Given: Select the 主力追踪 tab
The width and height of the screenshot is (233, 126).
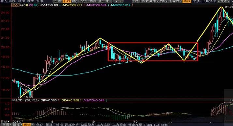Looking at the screenshot, I should 103,125.
